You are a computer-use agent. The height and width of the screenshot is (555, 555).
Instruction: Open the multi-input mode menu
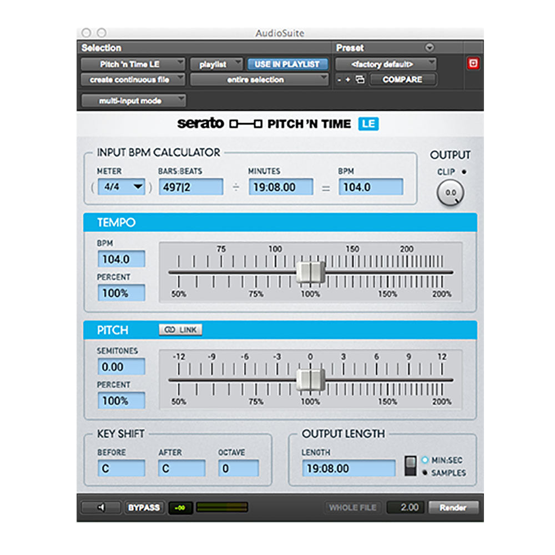(133, 101)
